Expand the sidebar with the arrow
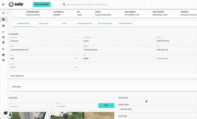 coord(8,12)
